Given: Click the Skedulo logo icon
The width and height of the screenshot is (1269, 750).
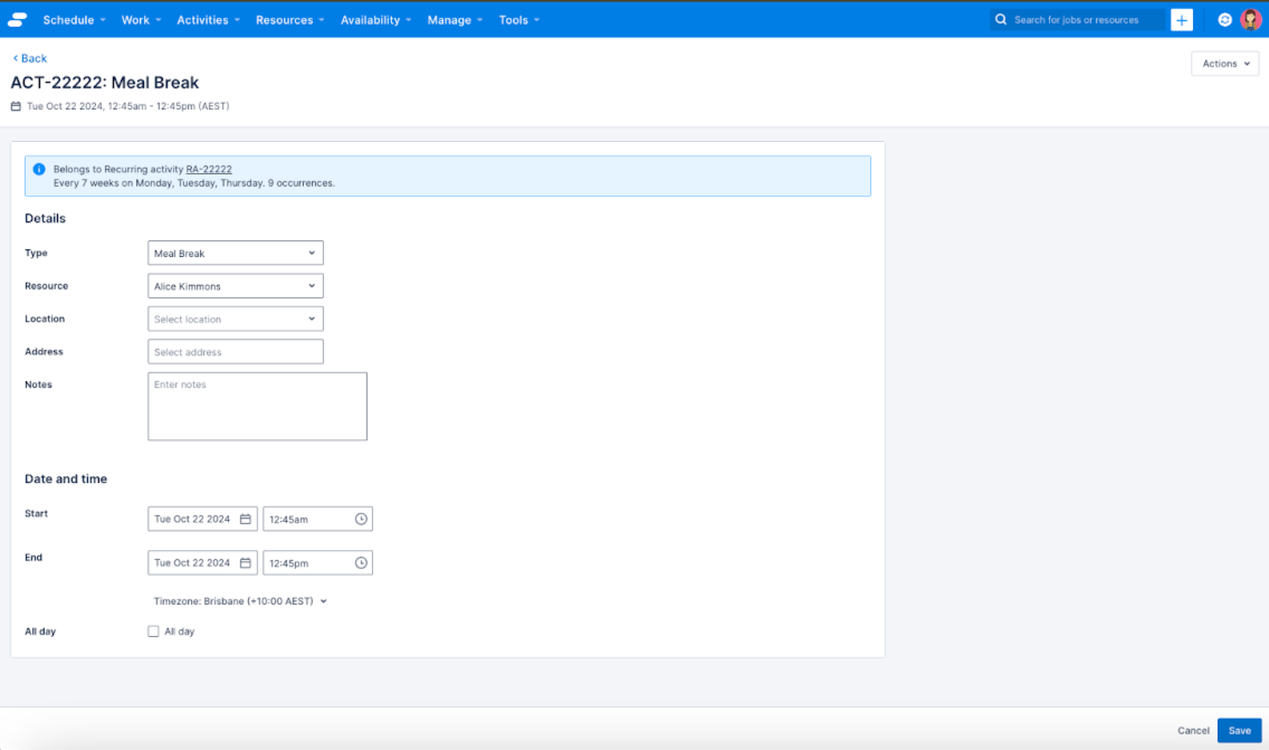Looking at the screenshot, I should pyautogui.click(x=17, y=20).
